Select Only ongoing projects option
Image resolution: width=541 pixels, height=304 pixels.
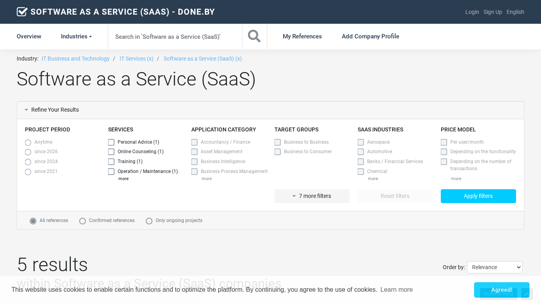[149, 221]
